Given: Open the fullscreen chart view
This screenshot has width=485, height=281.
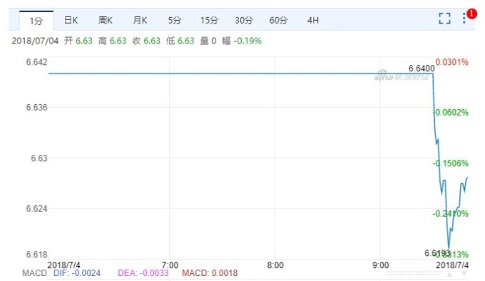Looking at the screenshot, I should 444,19.
